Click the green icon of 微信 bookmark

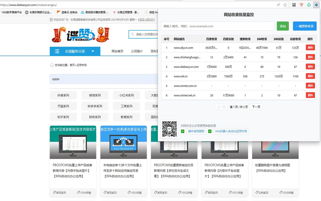[x=146, y=12]
